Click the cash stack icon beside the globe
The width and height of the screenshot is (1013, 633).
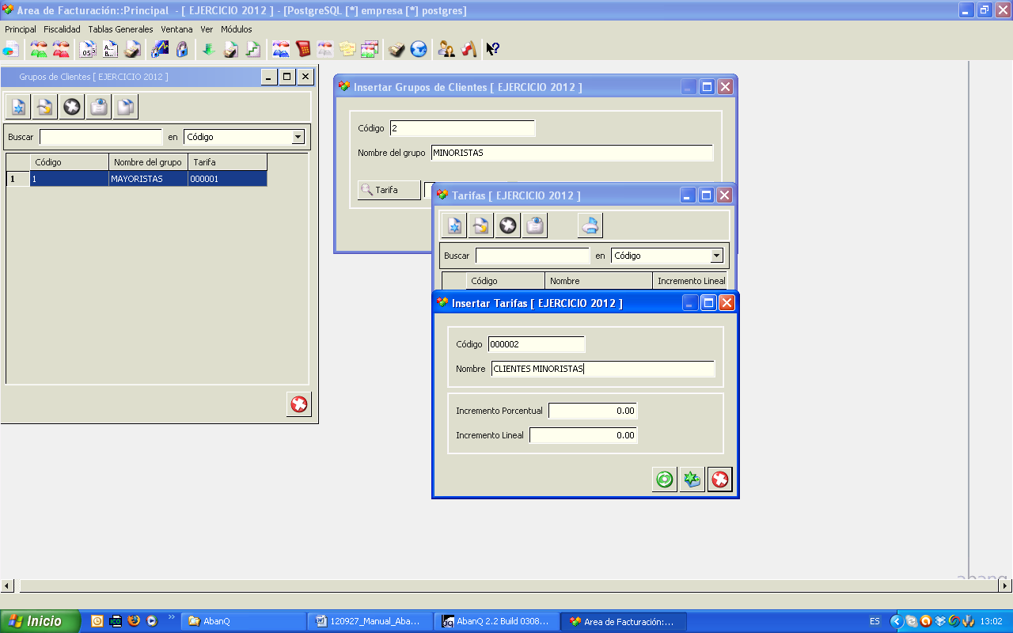396,49
